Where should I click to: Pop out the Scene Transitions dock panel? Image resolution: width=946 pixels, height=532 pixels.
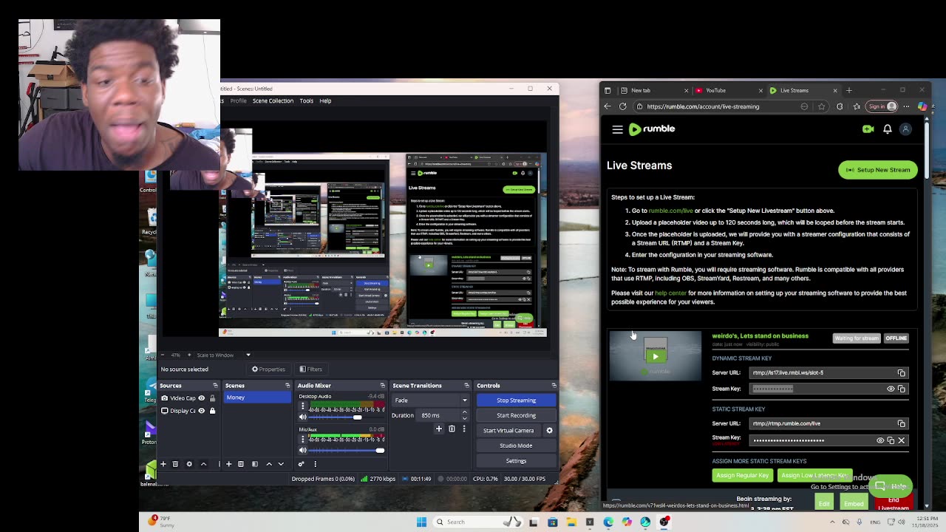[466, 386]
